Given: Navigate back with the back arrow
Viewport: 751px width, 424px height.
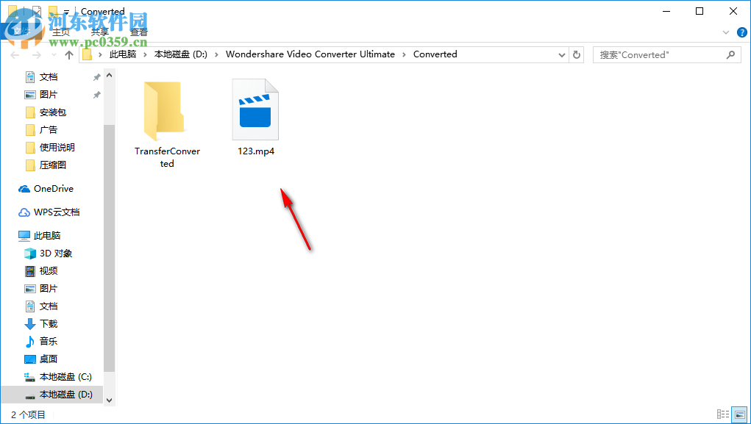Looking at the screenshot, I should click(x=15, y=54).
